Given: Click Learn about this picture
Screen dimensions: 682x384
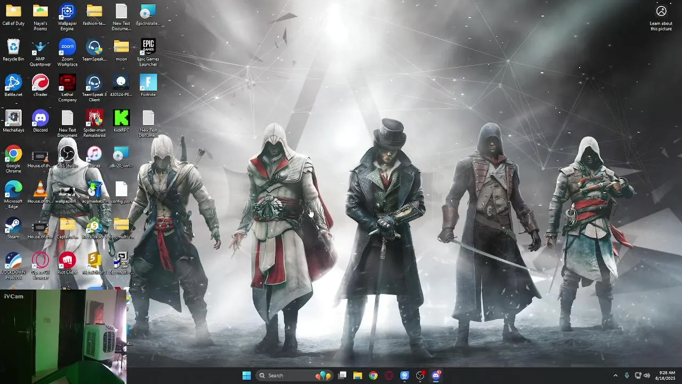Looking at the screenshot, I should tap(661, 18).
